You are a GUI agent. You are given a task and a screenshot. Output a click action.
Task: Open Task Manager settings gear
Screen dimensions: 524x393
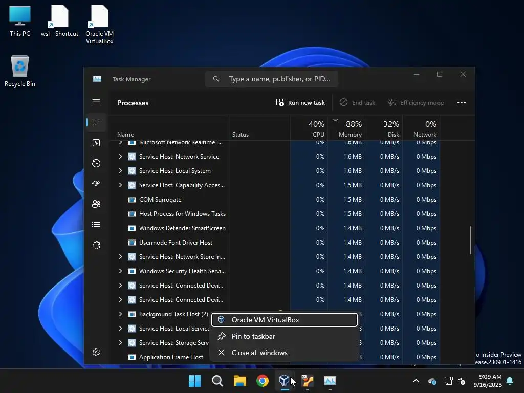(96, 352)
